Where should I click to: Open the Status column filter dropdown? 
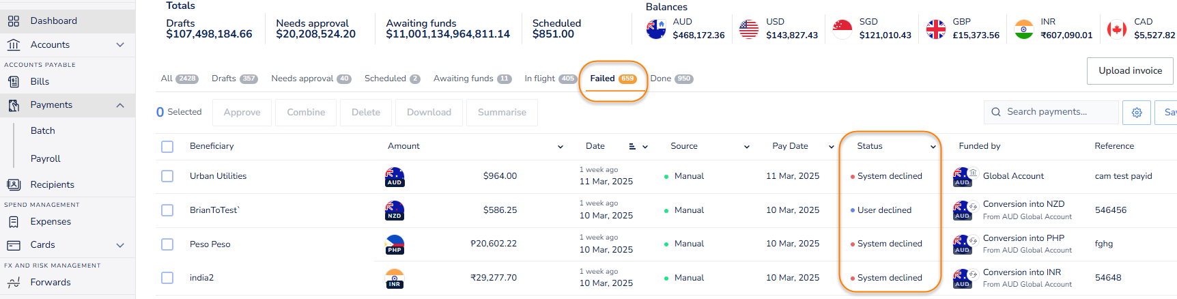pyautogui.click(x=933, y=147)
